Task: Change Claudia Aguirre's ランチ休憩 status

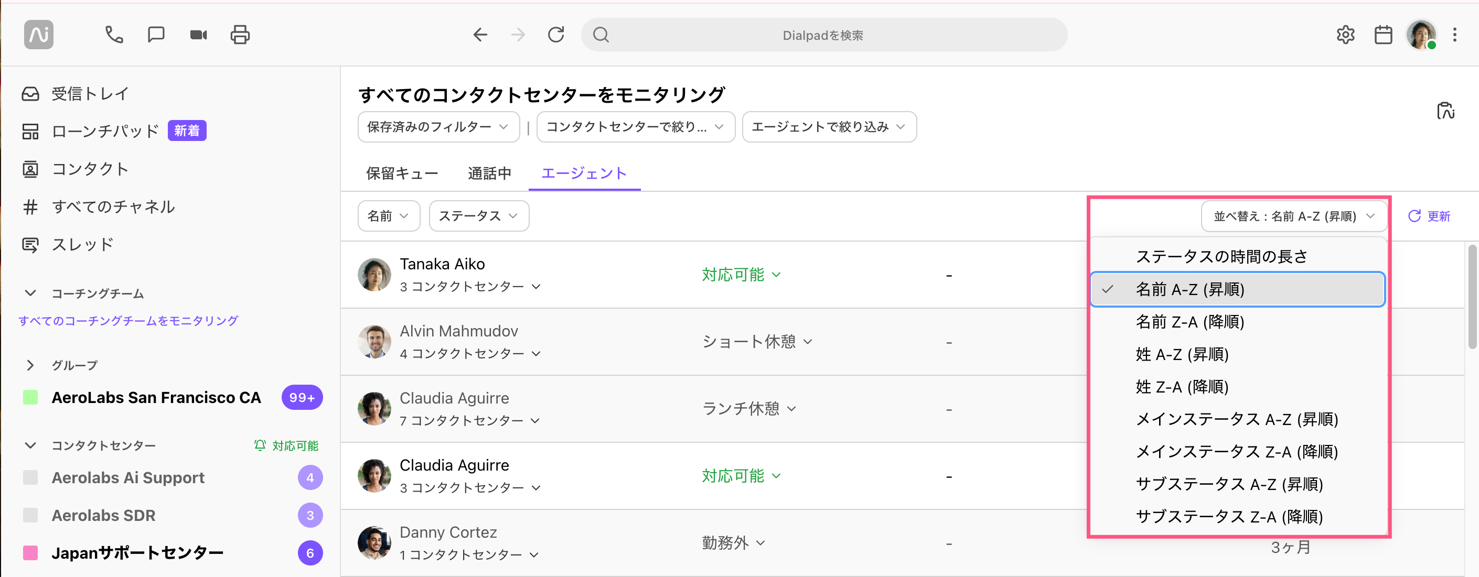Action: pos(749,408)
